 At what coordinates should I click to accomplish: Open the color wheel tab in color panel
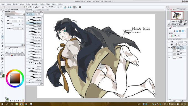12,55
